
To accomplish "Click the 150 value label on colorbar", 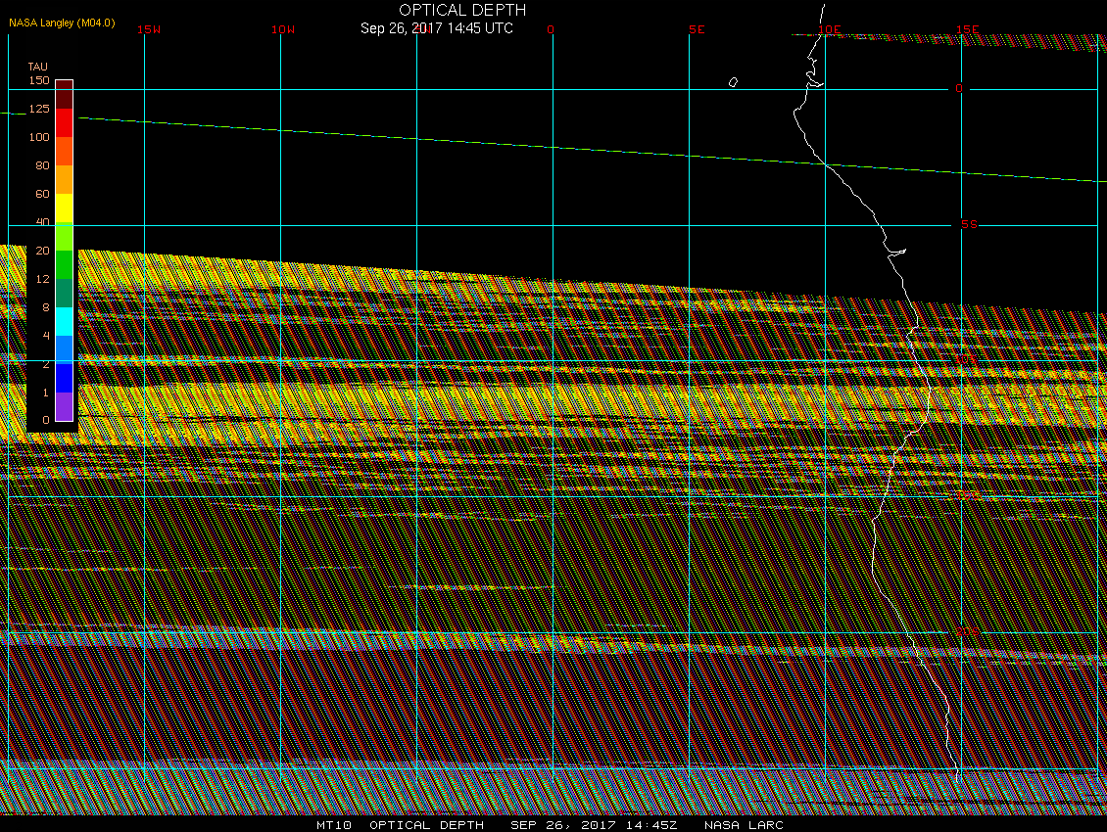I will click(x=38, y=80).
